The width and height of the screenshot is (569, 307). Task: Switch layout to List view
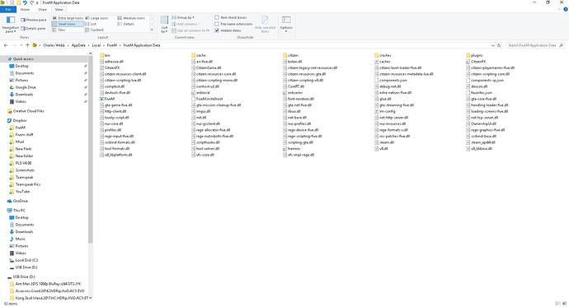point(91,24)
